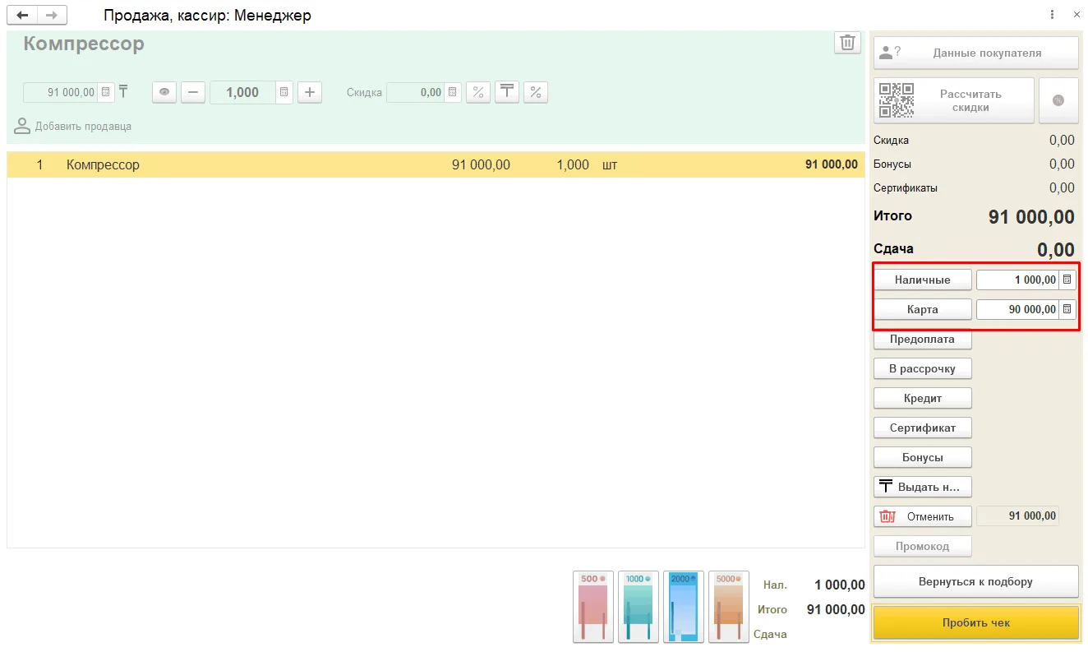The image size is (1088, 652).
Task: Open calculator in the 1,000 quantity field
Action: 284,92
